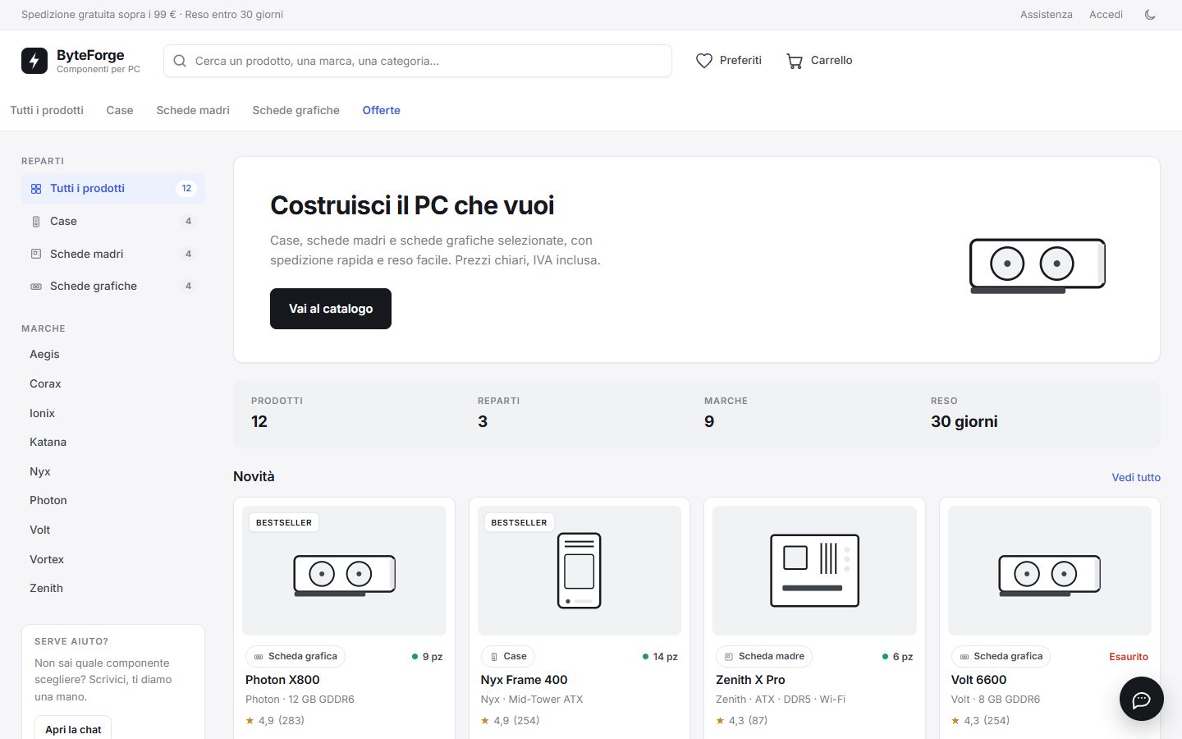This screenshot has width=1182, height=739.
Task: Open Zenith X Pro product image
Action: [814, 571]
